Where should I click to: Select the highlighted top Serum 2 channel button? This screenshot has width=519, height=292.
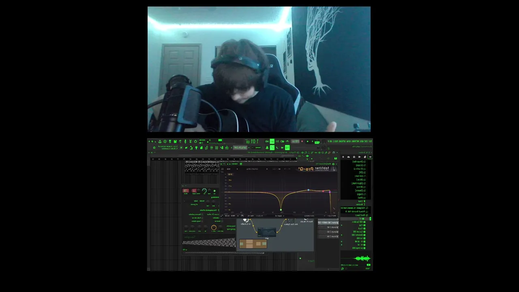coord(328,223)
